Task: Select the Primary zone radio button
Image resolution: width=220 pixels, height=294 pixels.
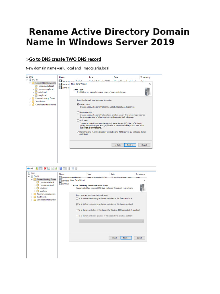Action: 78,104
